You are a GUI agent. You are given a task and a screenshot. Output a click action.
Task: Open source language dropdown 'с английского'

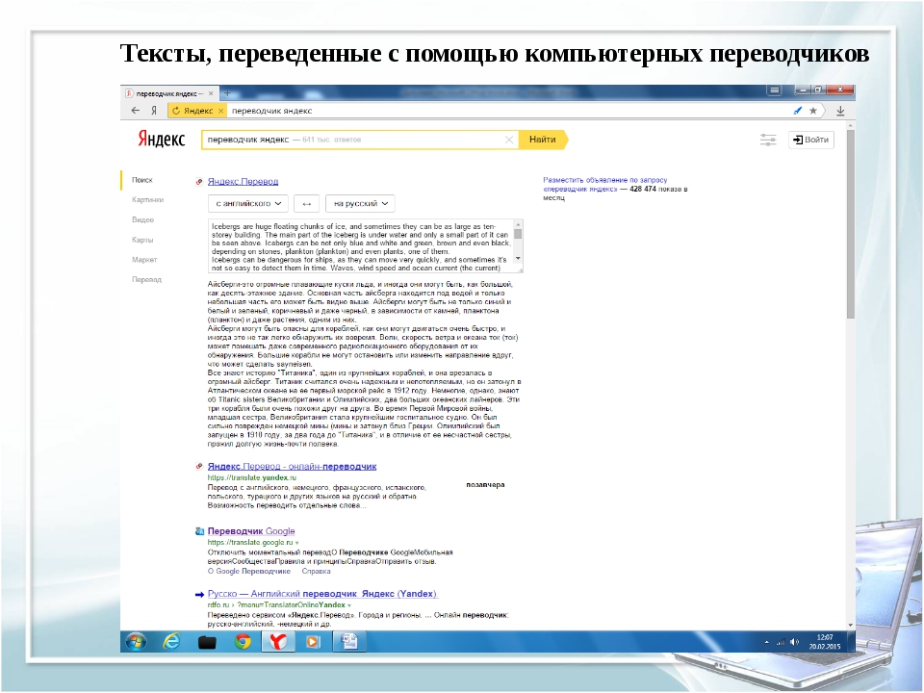click(248, 203)
